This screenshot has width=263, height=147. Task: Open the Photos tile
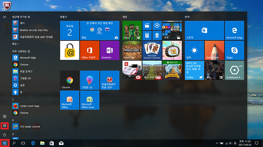coord(172,30)
